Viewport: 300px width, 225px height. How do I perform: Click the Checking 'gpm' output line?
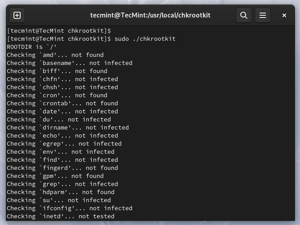(x=55, y=176)
